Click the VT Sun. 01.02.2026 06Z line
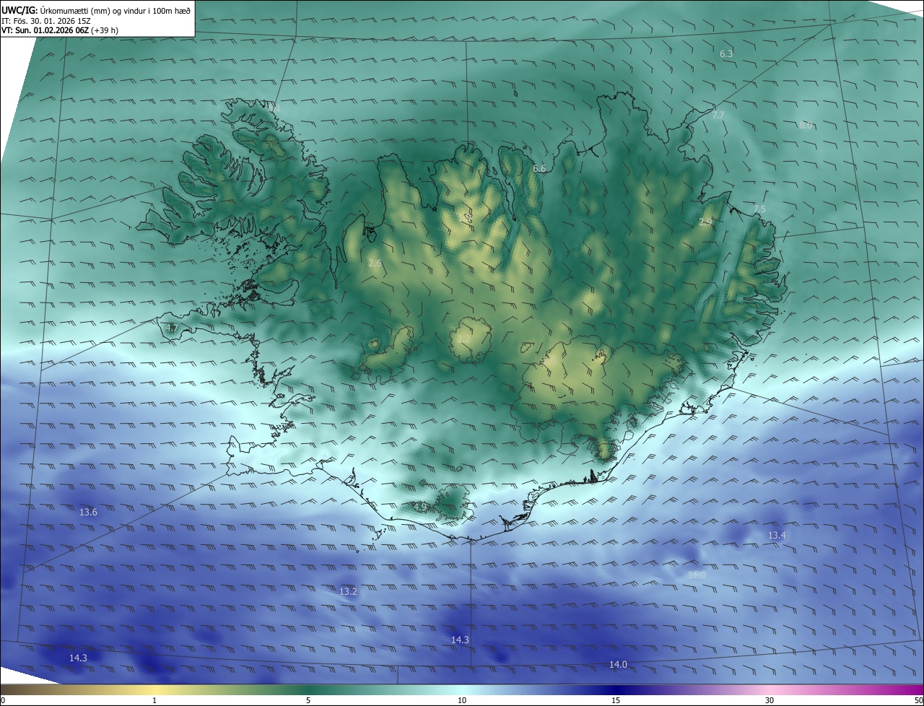The height and width of the screenshot is (706, 924). tap(60, 30)
